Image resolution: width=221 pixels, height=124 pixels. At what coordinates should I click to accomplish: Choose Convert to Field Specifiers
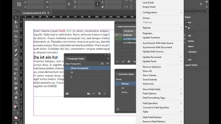pyautogui.click(x=156, y=107)
